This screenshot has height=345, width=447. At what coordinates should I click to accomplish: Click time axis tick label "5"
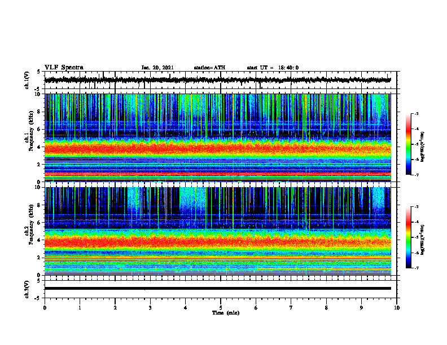(x=221, y=308)
